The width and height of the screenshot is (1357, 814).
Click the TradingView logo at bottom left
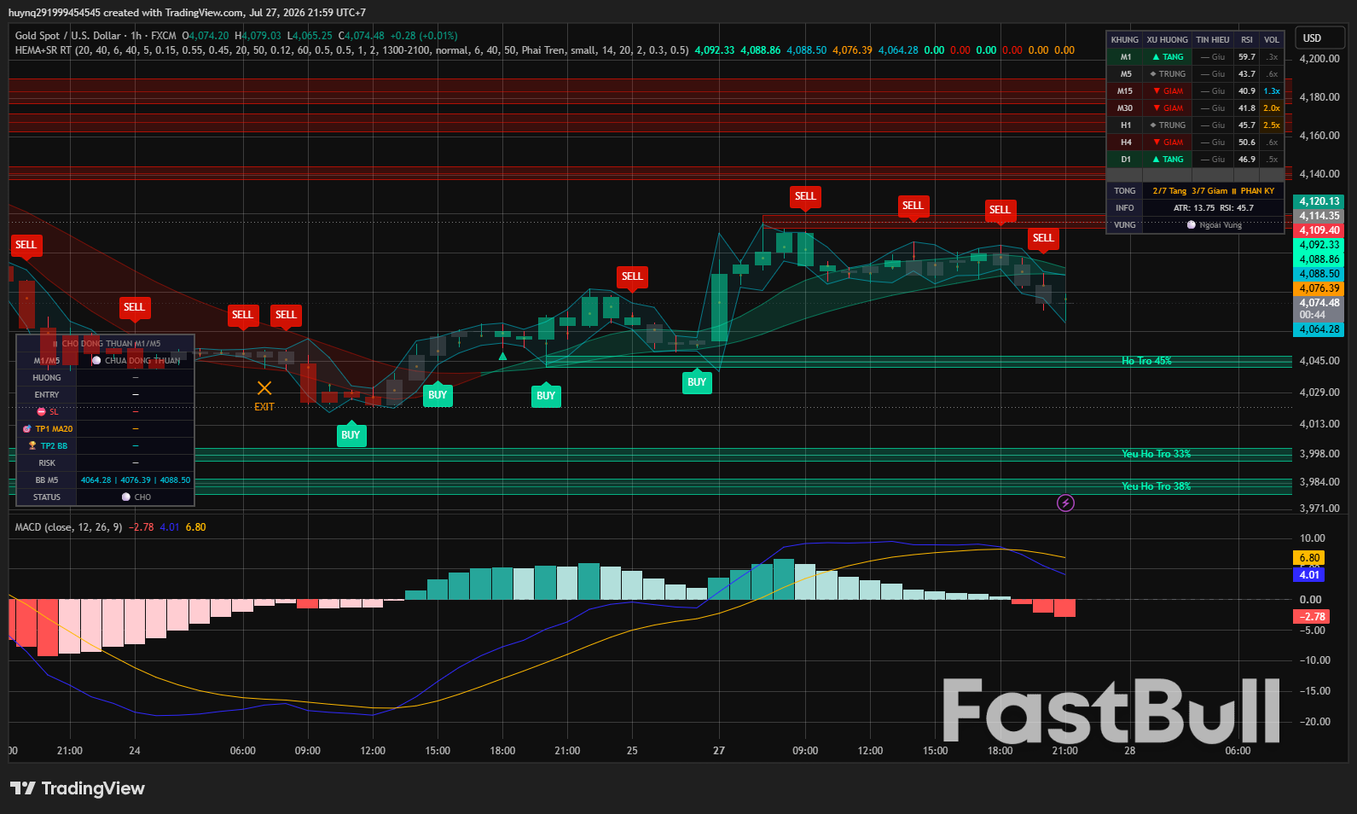(78, 788)
